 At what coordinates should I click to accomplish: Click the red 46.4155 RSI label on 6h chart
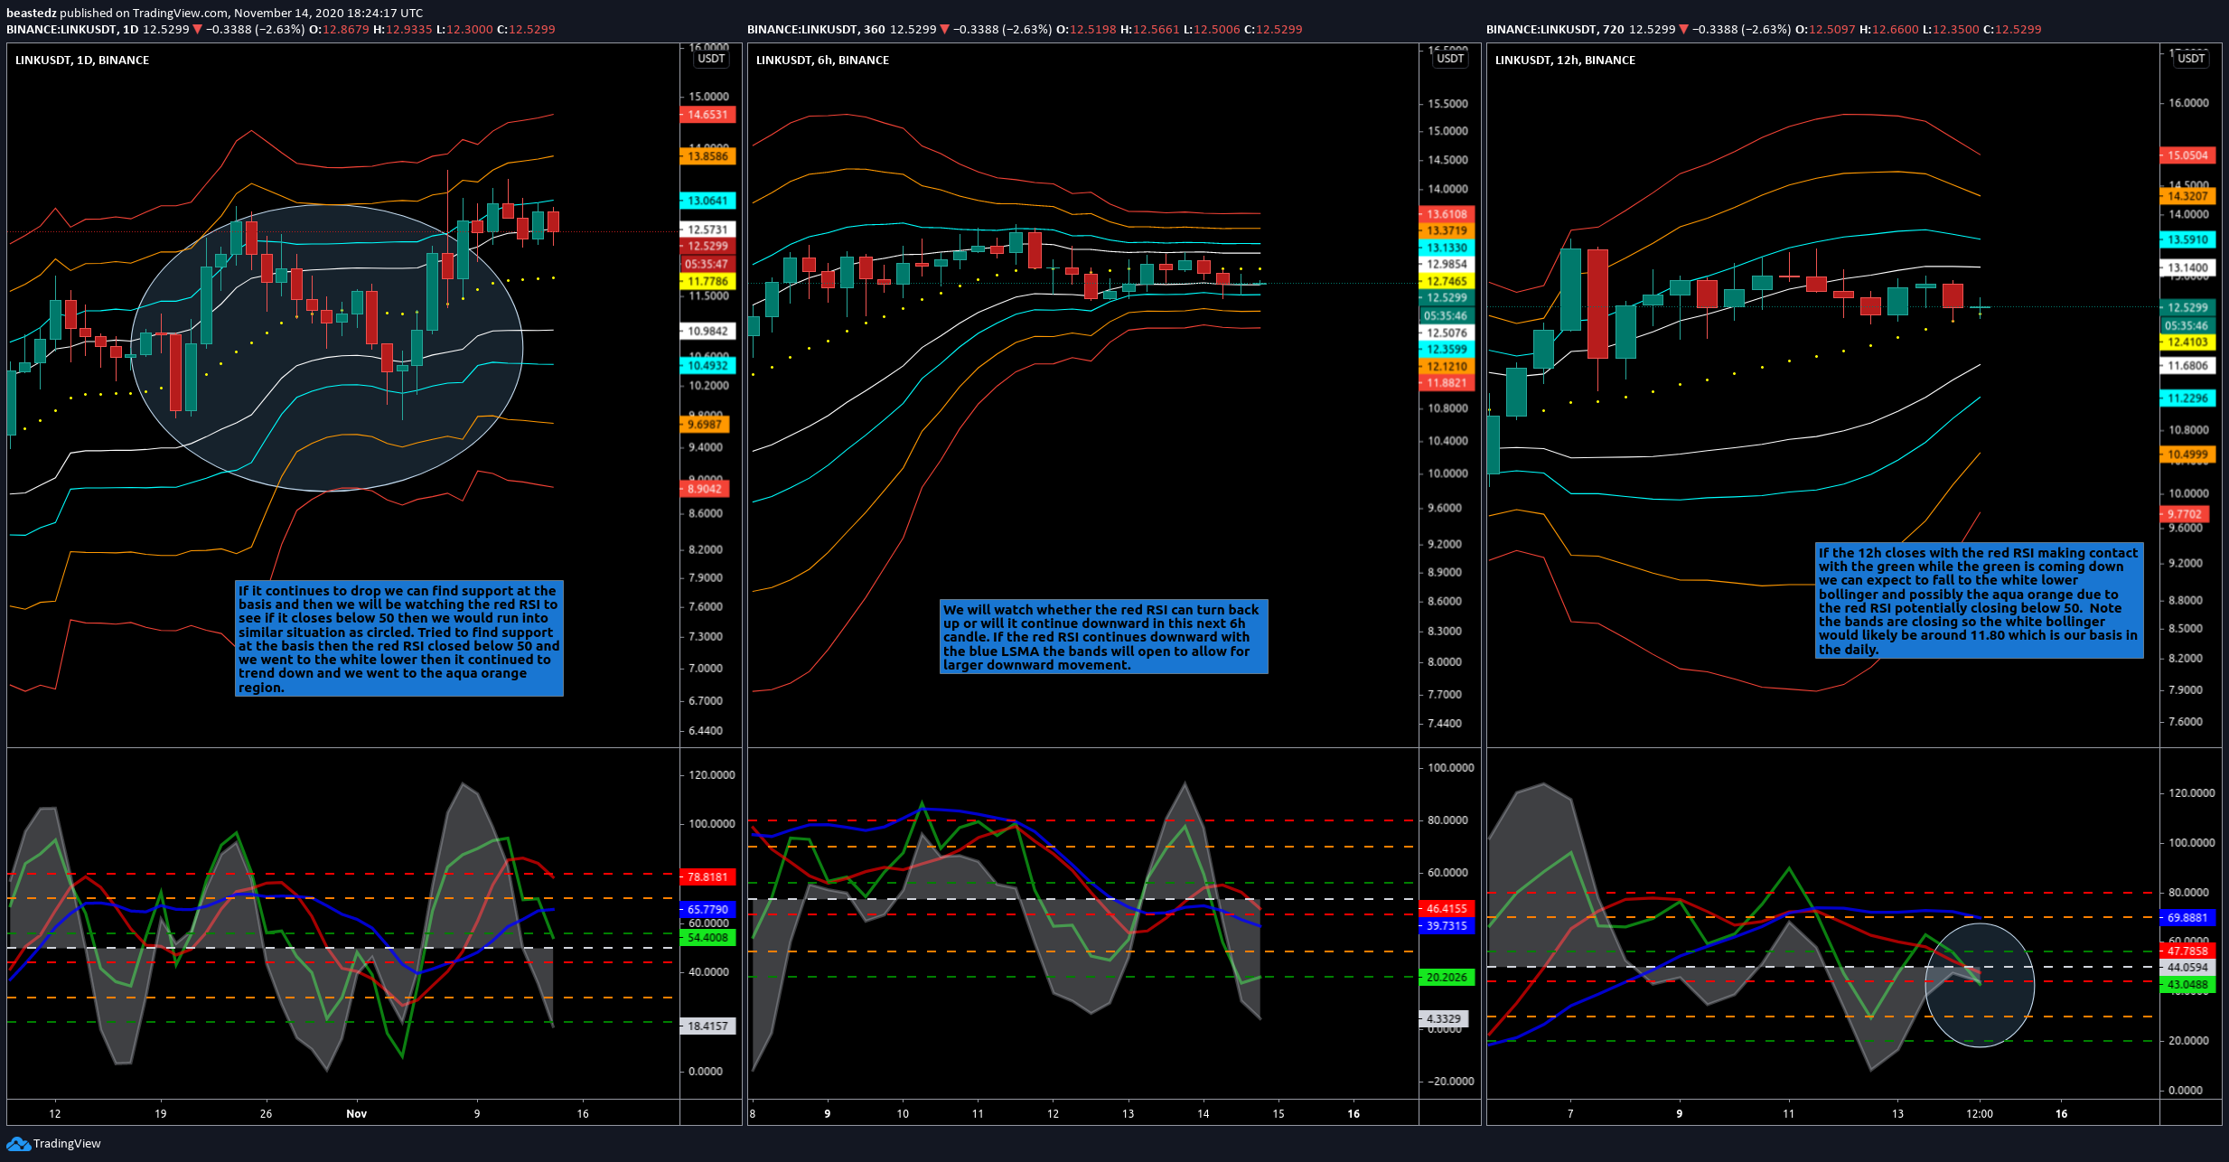1447,908
